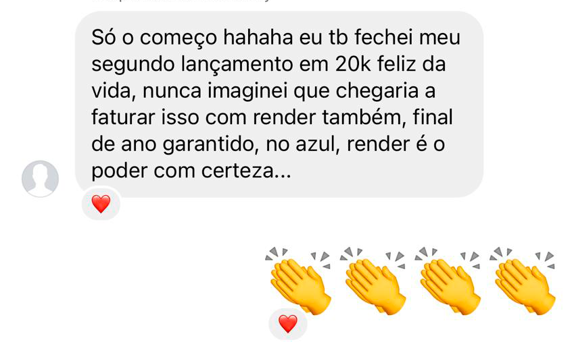
Task: Tap the heart reaction below the clapping emojis
Action: click(288, 323)
